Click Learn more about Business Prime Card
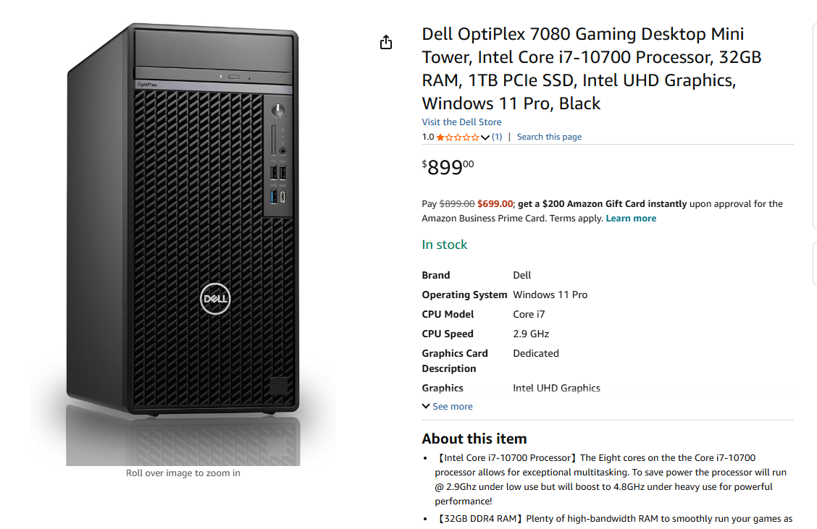The height and width of the screenshot is (529, 817). click(631, 219)
